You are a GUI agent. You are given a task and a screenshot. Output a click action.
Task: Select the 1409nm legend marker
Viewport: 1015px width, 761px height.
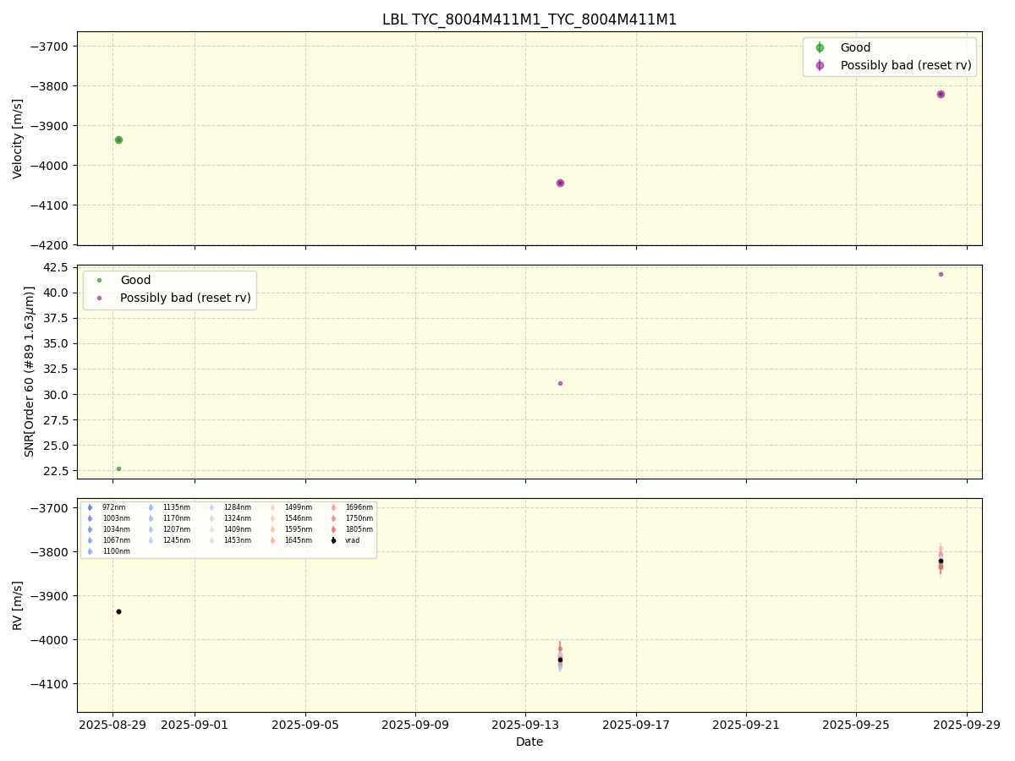[x=211, y=529]
